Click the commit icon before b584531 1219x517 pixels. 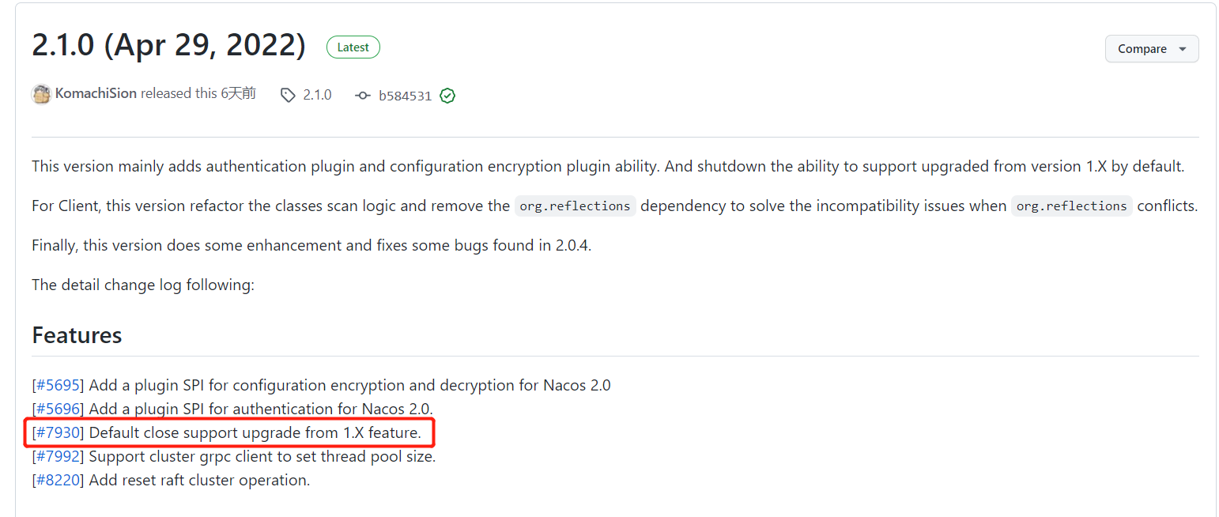(x=362, y=95)
